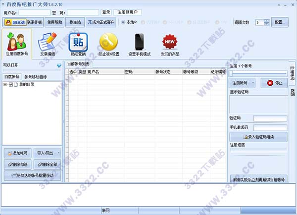Increase the 间隔次数 value with up arrow
Image resolution: width=297 pixels, height=215 pixels.
pyautogui.click(x=266, y=21)
